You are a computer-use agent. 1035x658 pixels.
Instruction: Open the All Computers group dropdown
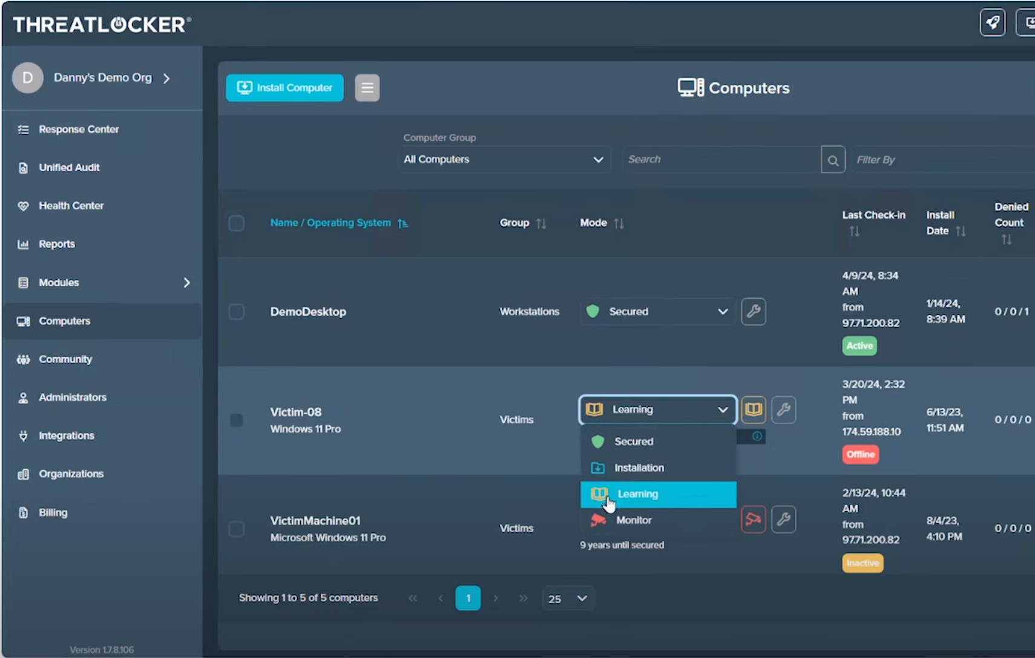[505, 160]
